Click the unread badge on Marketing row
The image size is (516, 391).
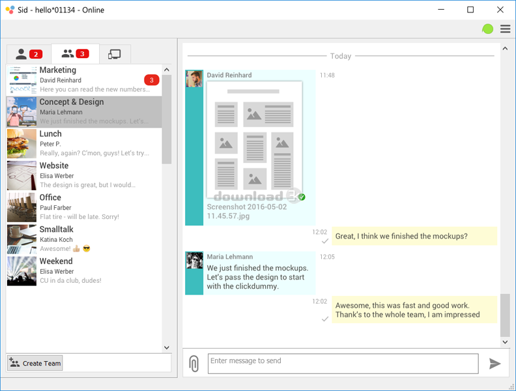[x=151, y=80]
